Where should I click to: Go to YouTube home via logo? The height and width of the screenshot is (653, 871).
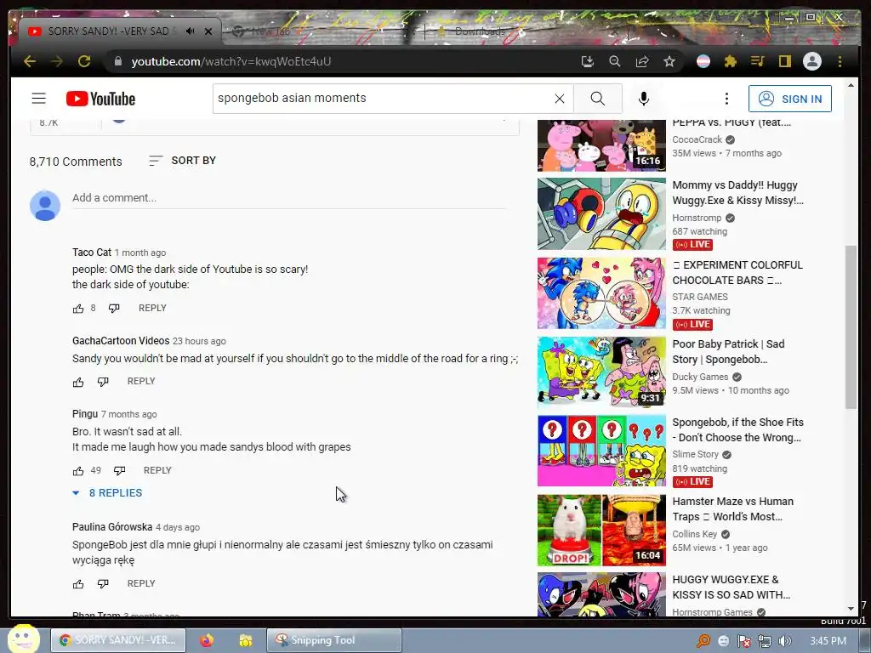pyautogui.click(x=100, y=99)
